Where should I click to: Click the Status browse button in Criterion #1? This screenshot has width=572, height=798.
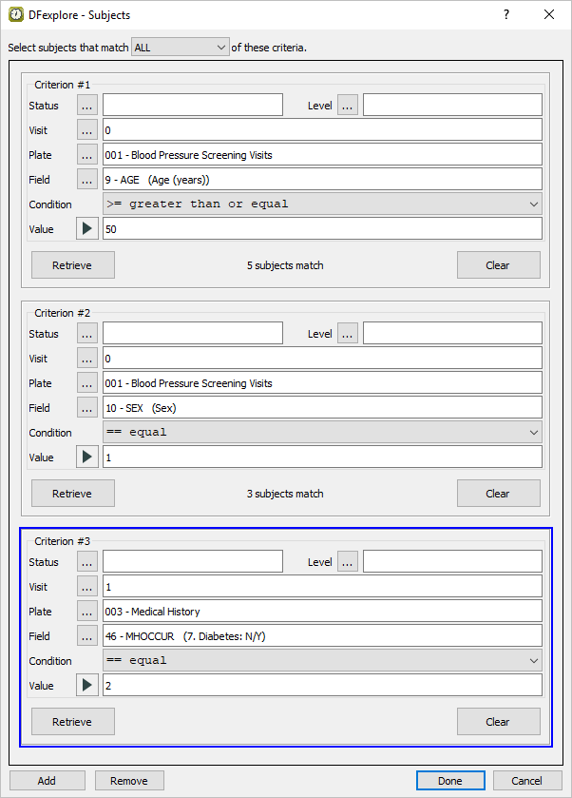(x=87, y=106)
